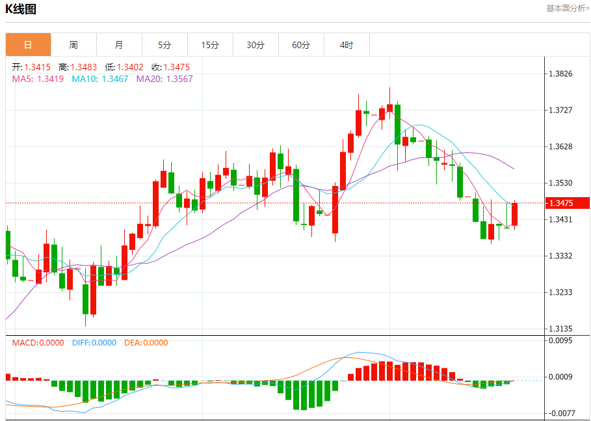Open the 5分 timeframe tab
591x421 pixels.
pyautogui.click(x=164, y=45)
